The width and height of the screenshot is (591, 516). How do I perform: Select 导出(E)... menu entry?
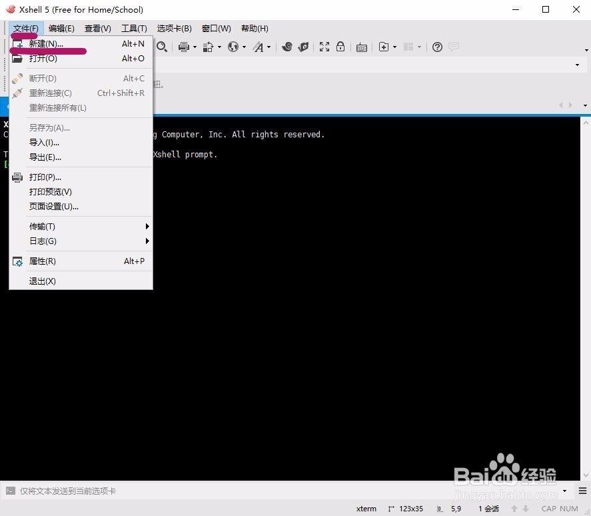pyautogui.click(x=81, y=157)
